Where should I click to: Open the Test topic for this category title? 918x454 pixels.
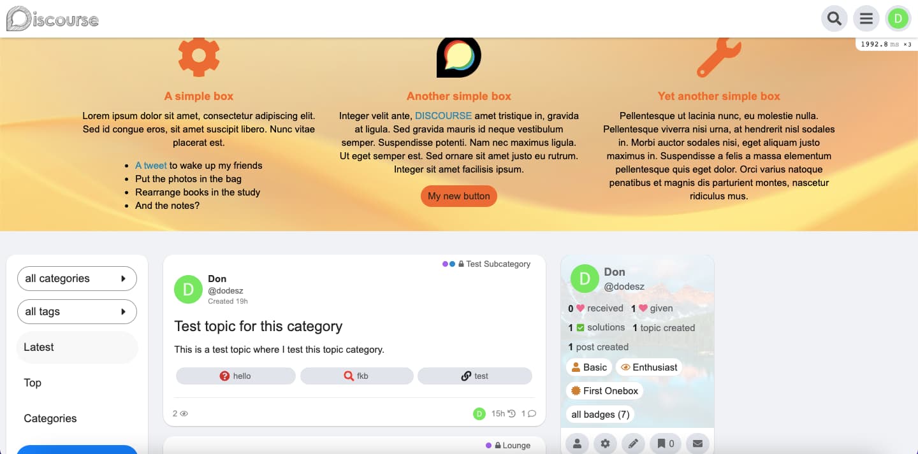click(x=258, y=326)
